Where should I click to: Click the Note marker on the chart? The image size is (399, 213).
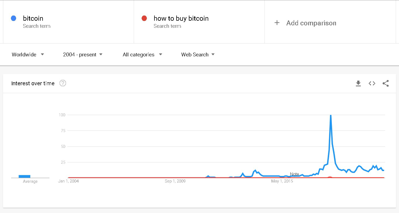point(294,174)
